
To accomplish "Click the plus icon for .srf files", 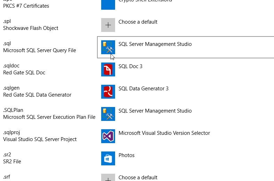I will click(108, 178).
